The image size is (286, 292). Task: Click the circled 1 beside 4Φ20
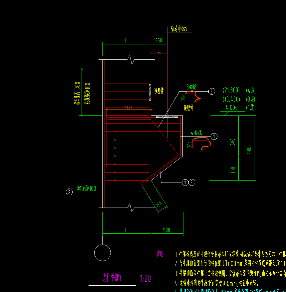click(x=214, y=136)
